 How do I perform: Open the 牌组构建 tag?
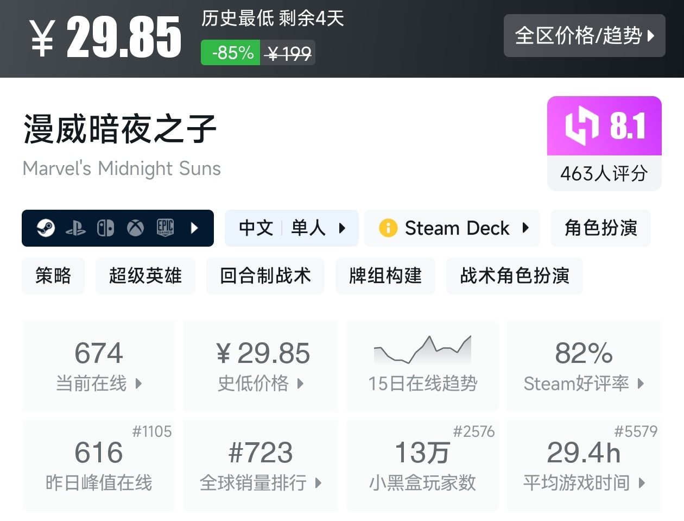(385, 276)
